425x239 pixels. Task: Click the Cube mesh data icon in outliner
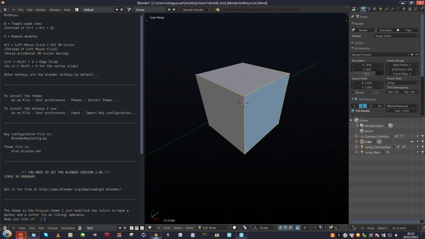379,141
